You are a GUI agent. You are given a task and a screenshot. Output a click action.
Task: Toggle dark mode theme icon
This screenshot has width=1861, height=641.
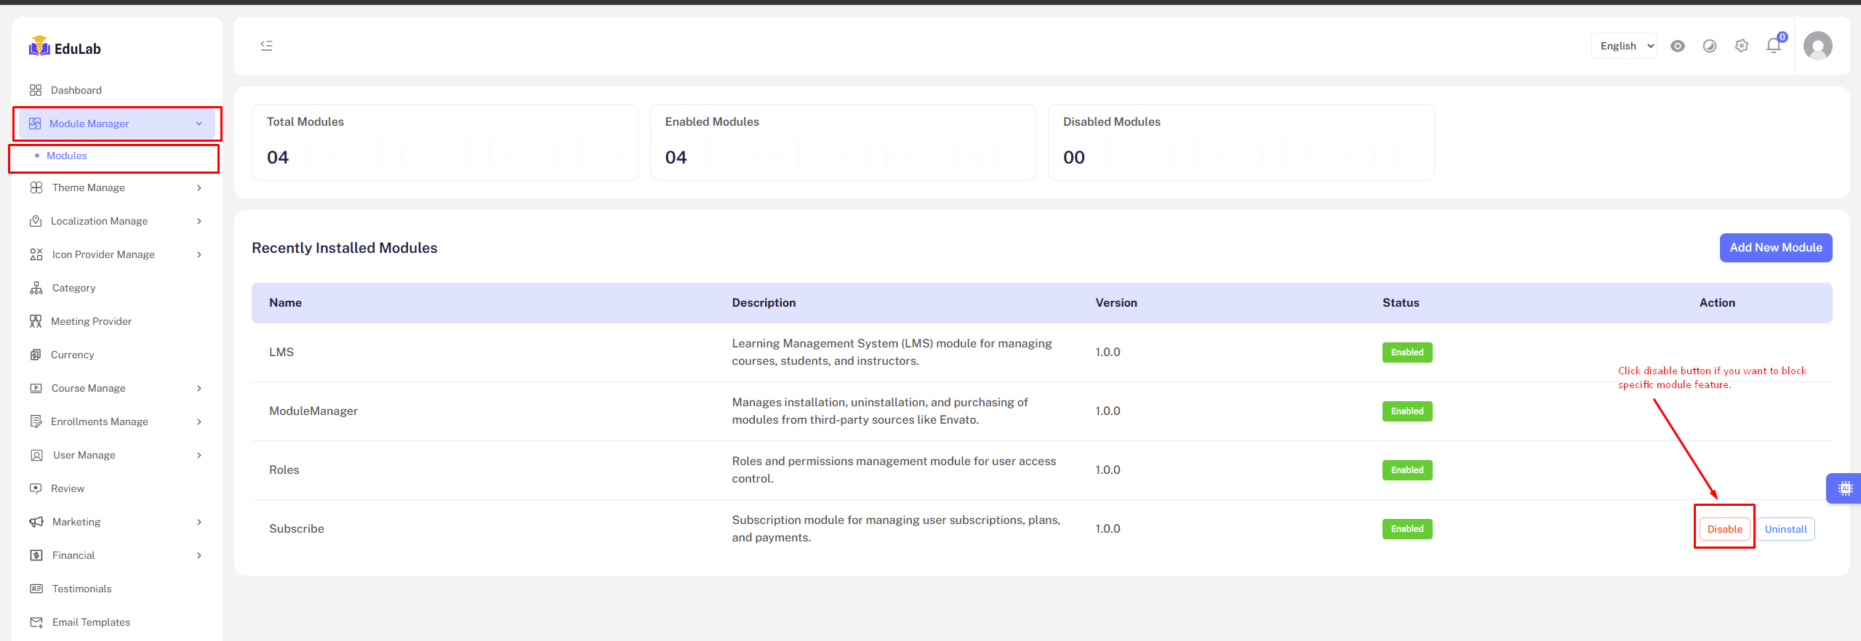click(1709, 46)
